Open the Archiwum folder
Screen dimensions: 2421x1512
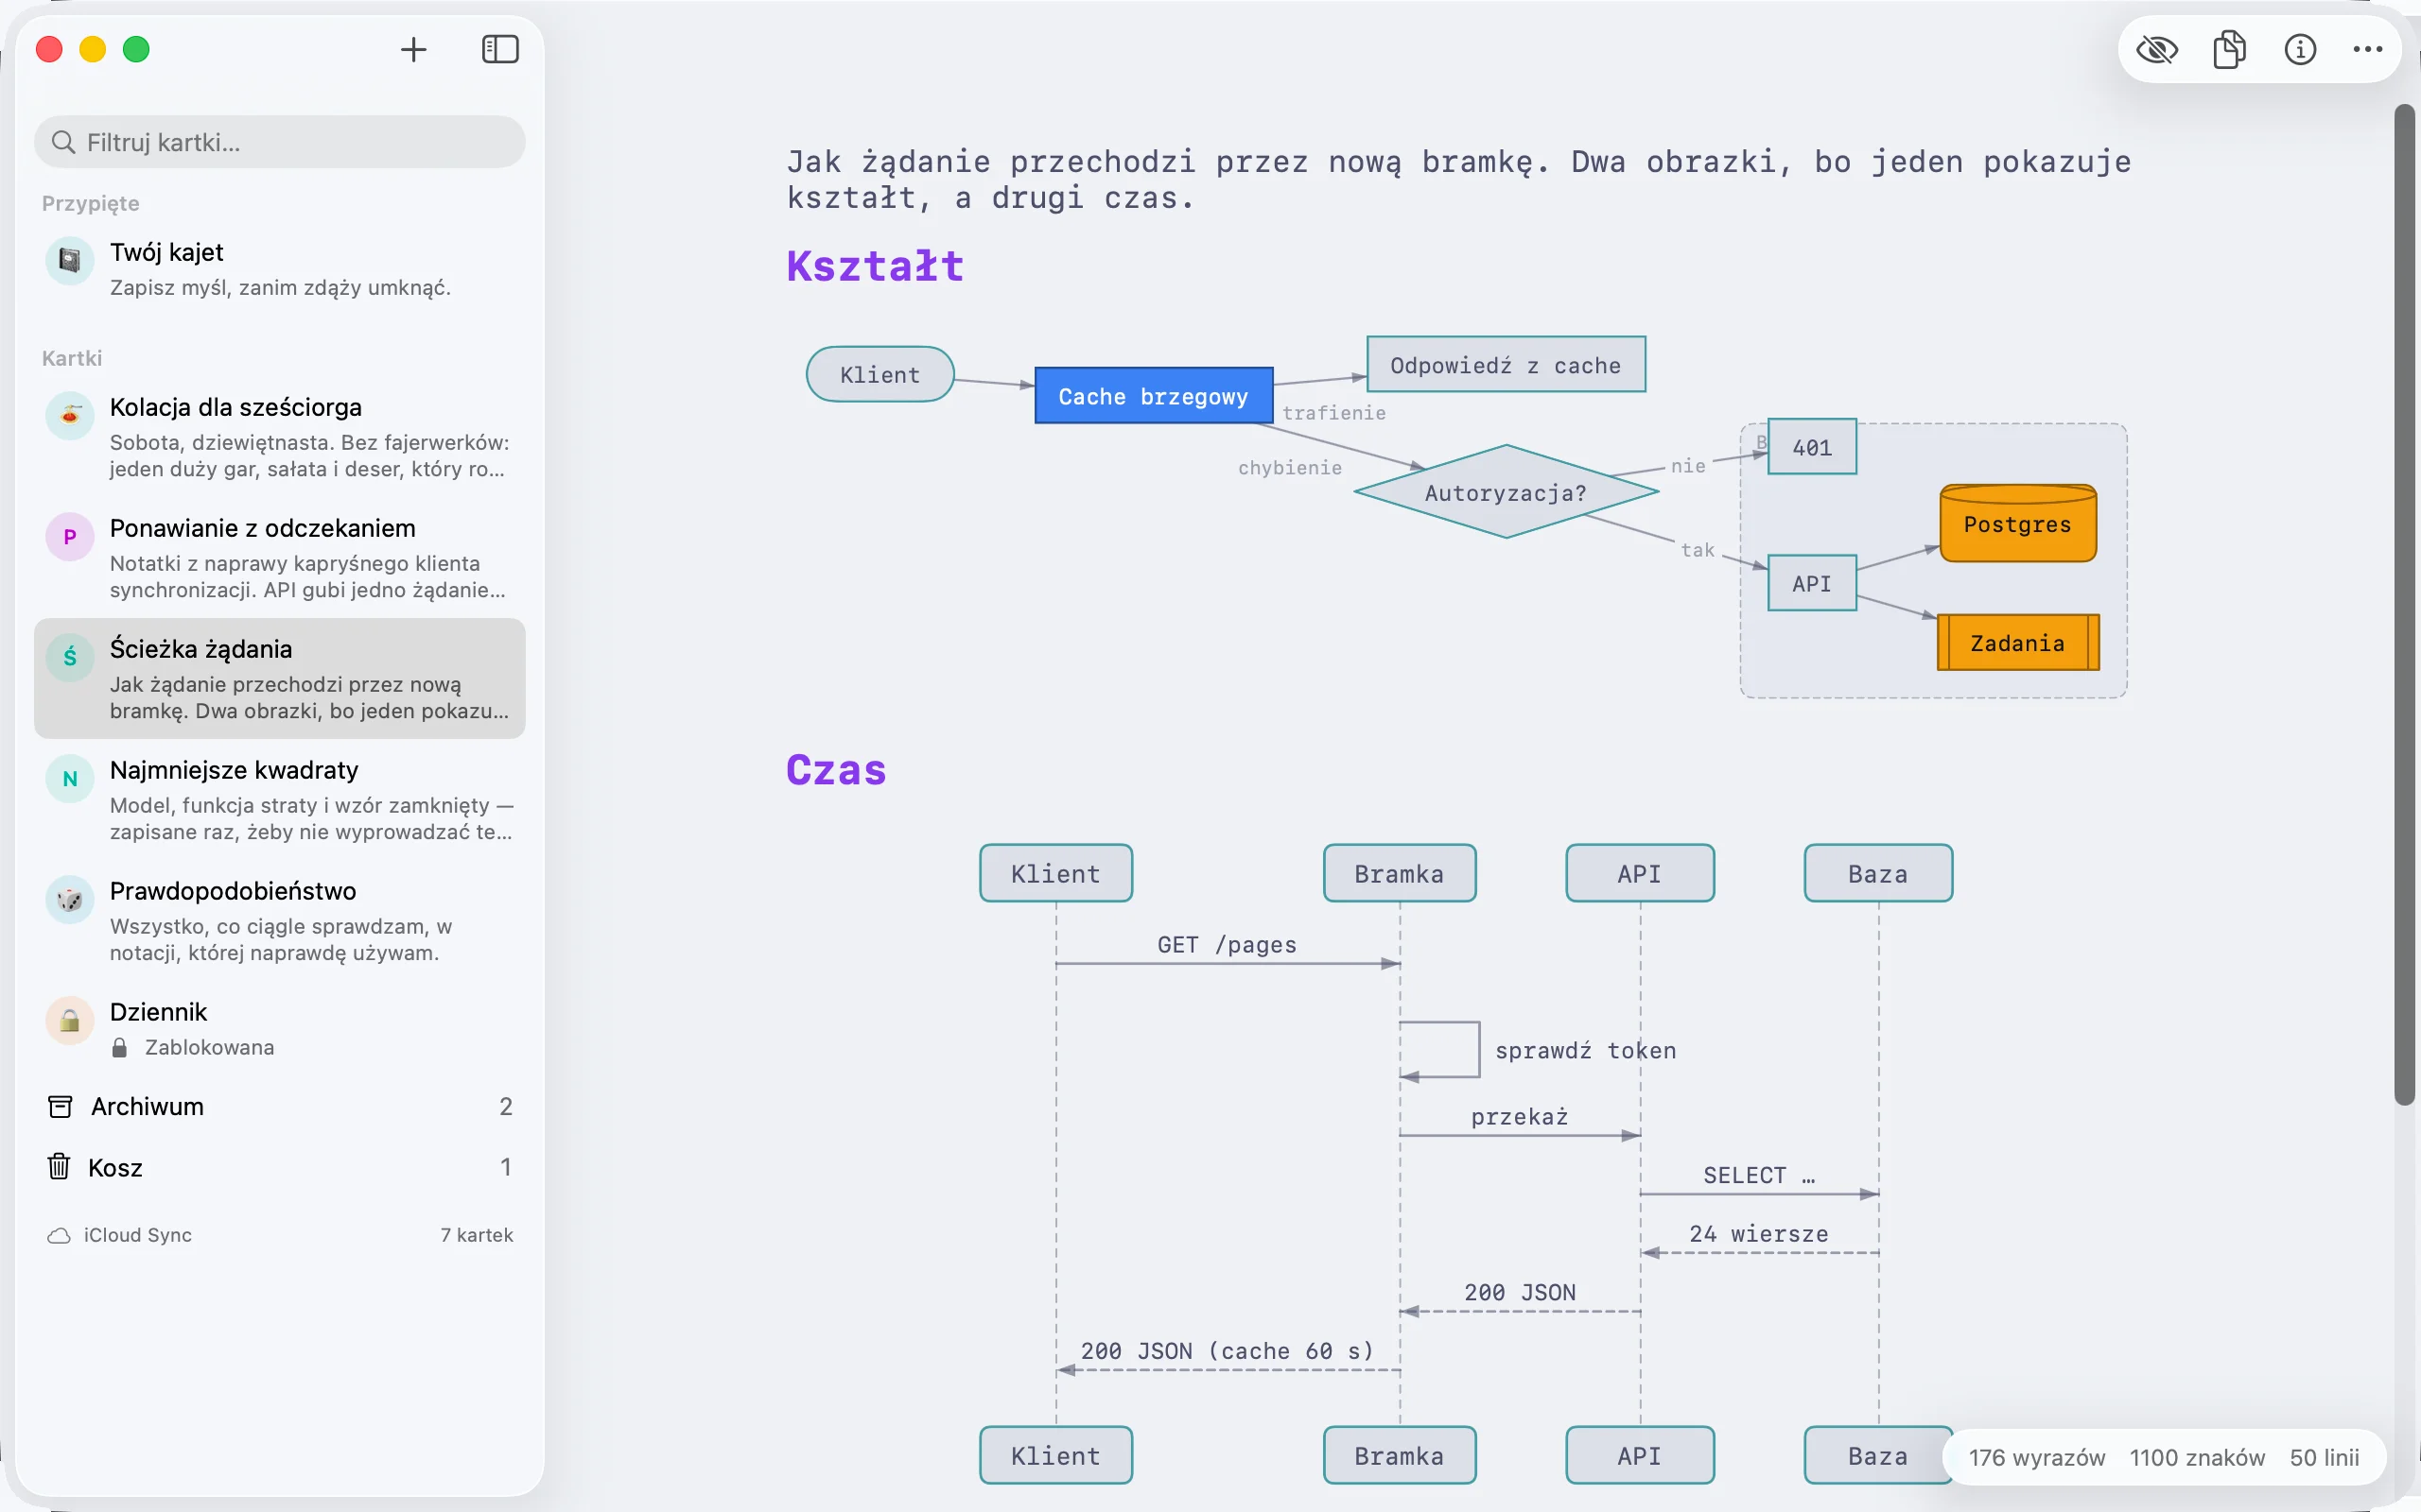click(280, 1106)
